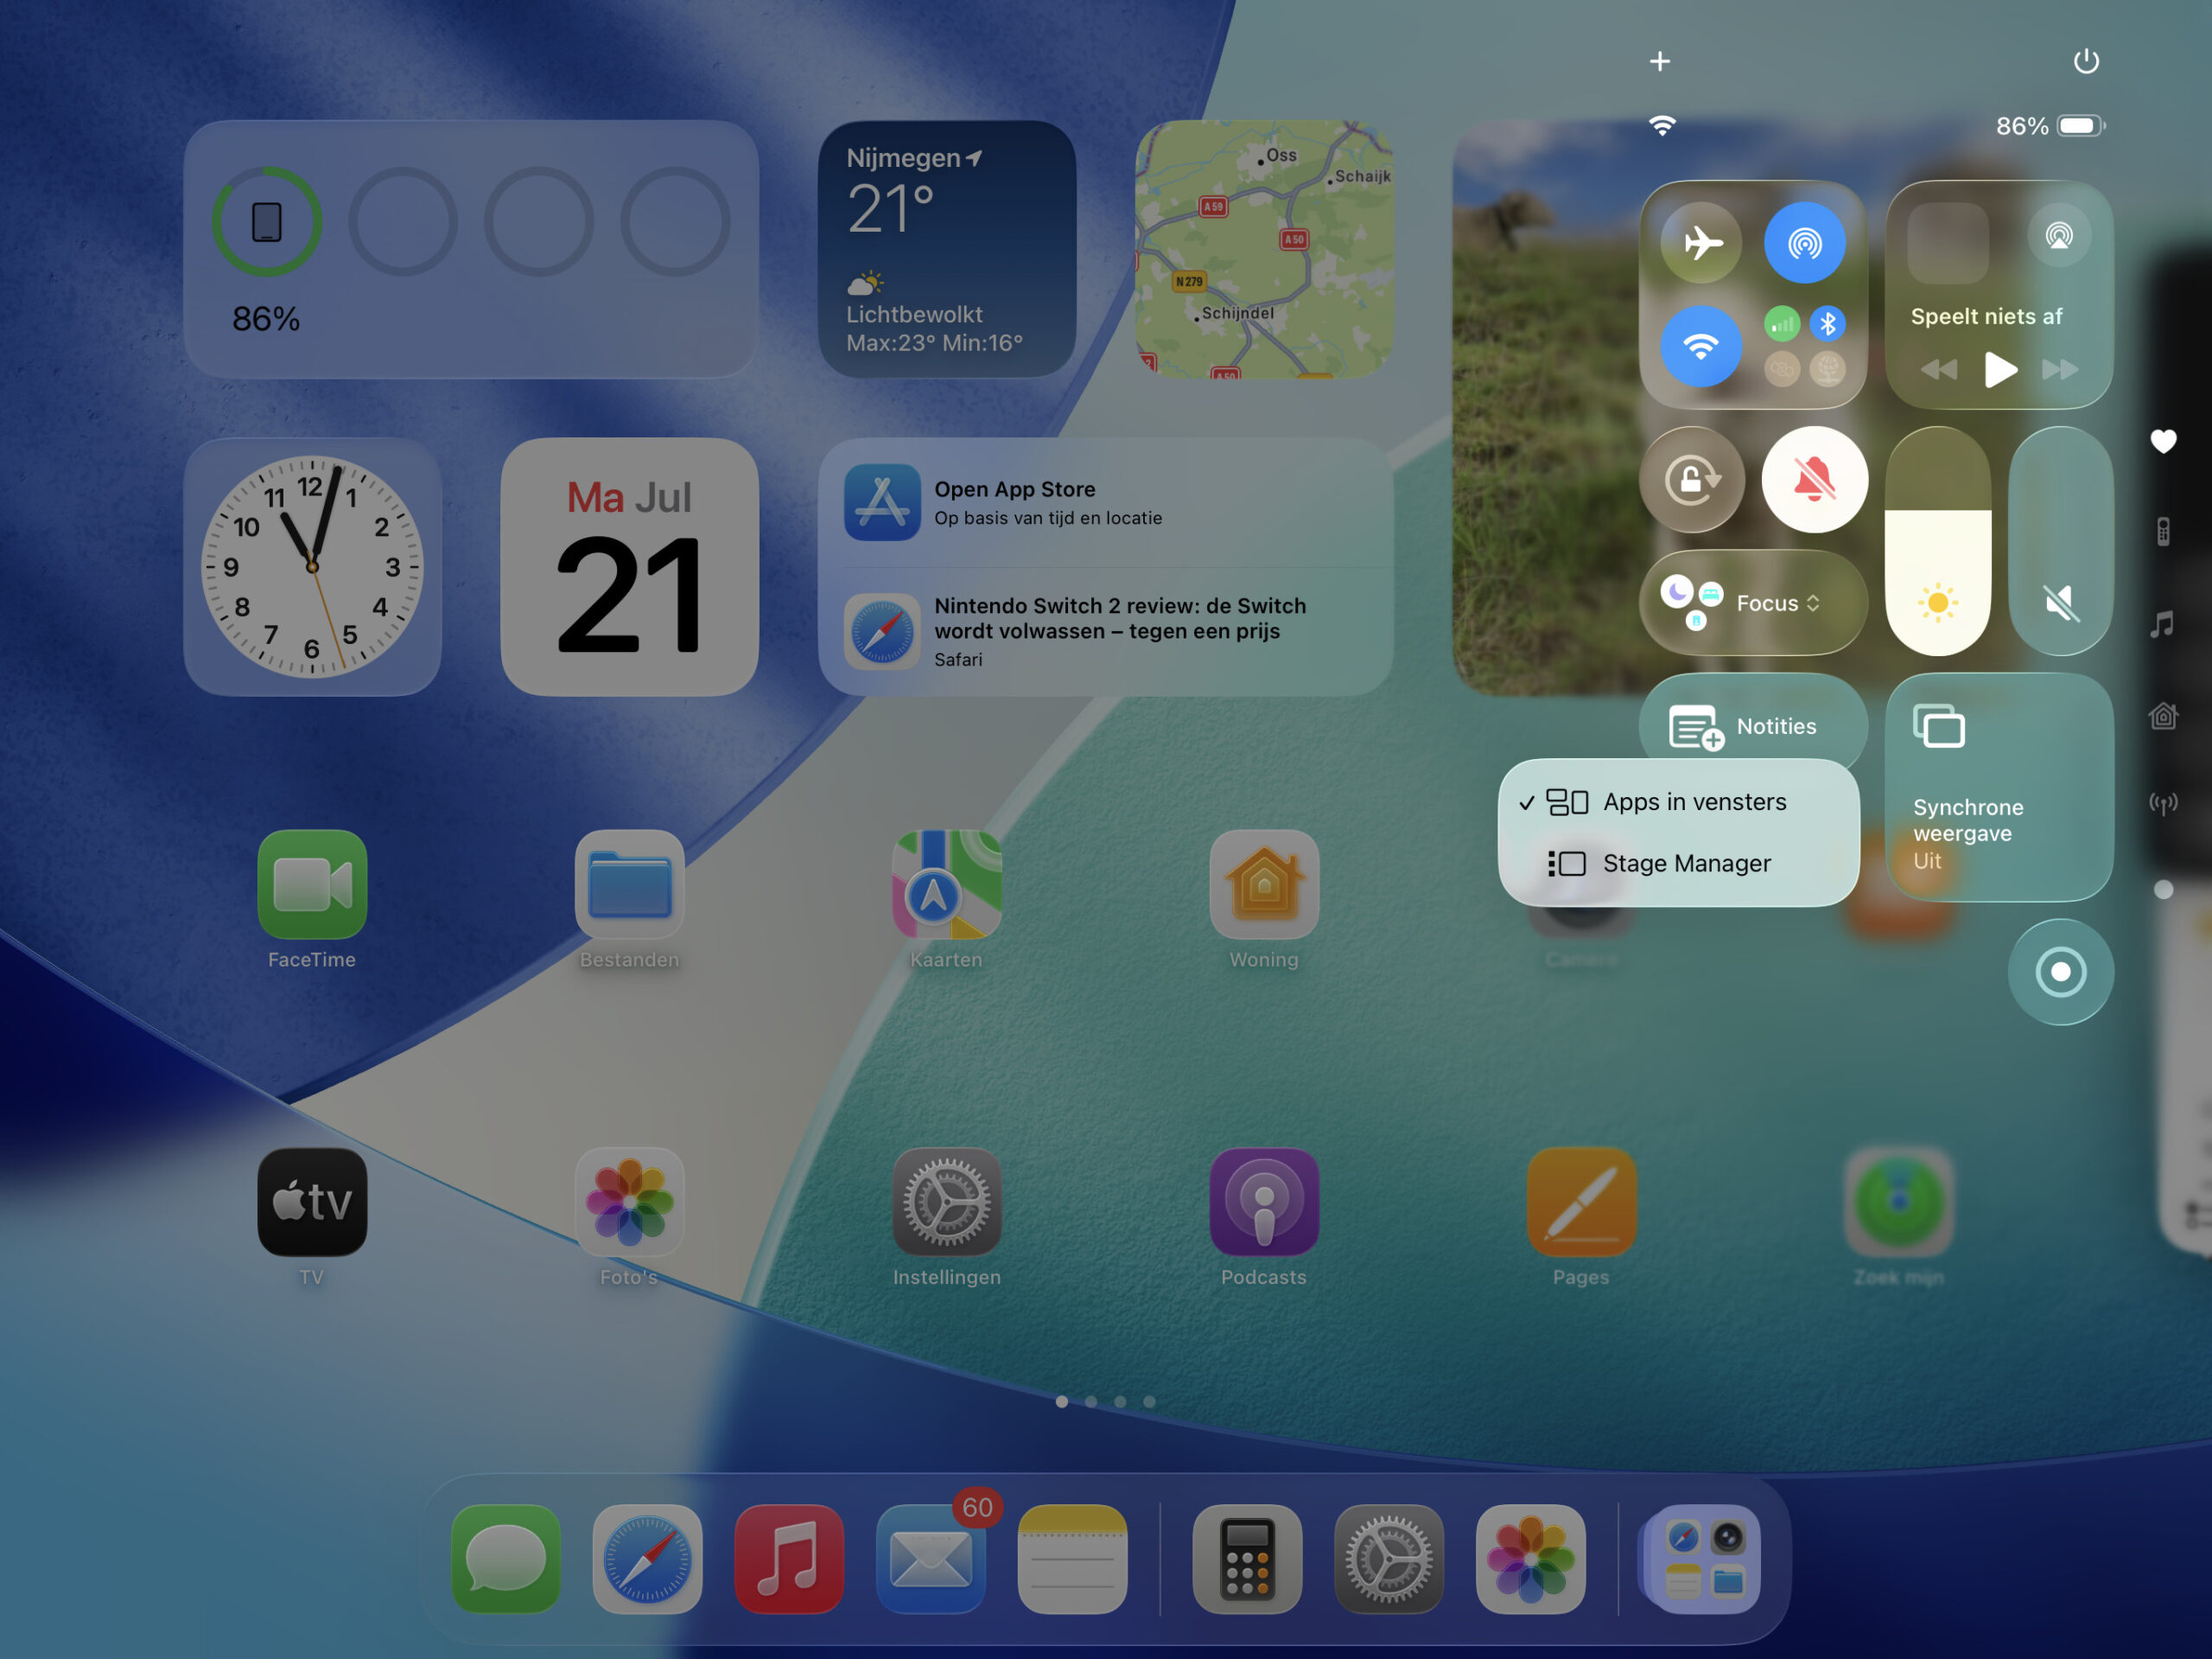Screen dimensions: 2212x1659
Task: Open the Calculator in the dock
Action: click(x=1246, y=1558)
